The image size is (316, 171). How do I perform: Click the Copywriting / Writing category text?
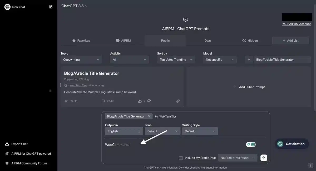click(x=76, y=79)
